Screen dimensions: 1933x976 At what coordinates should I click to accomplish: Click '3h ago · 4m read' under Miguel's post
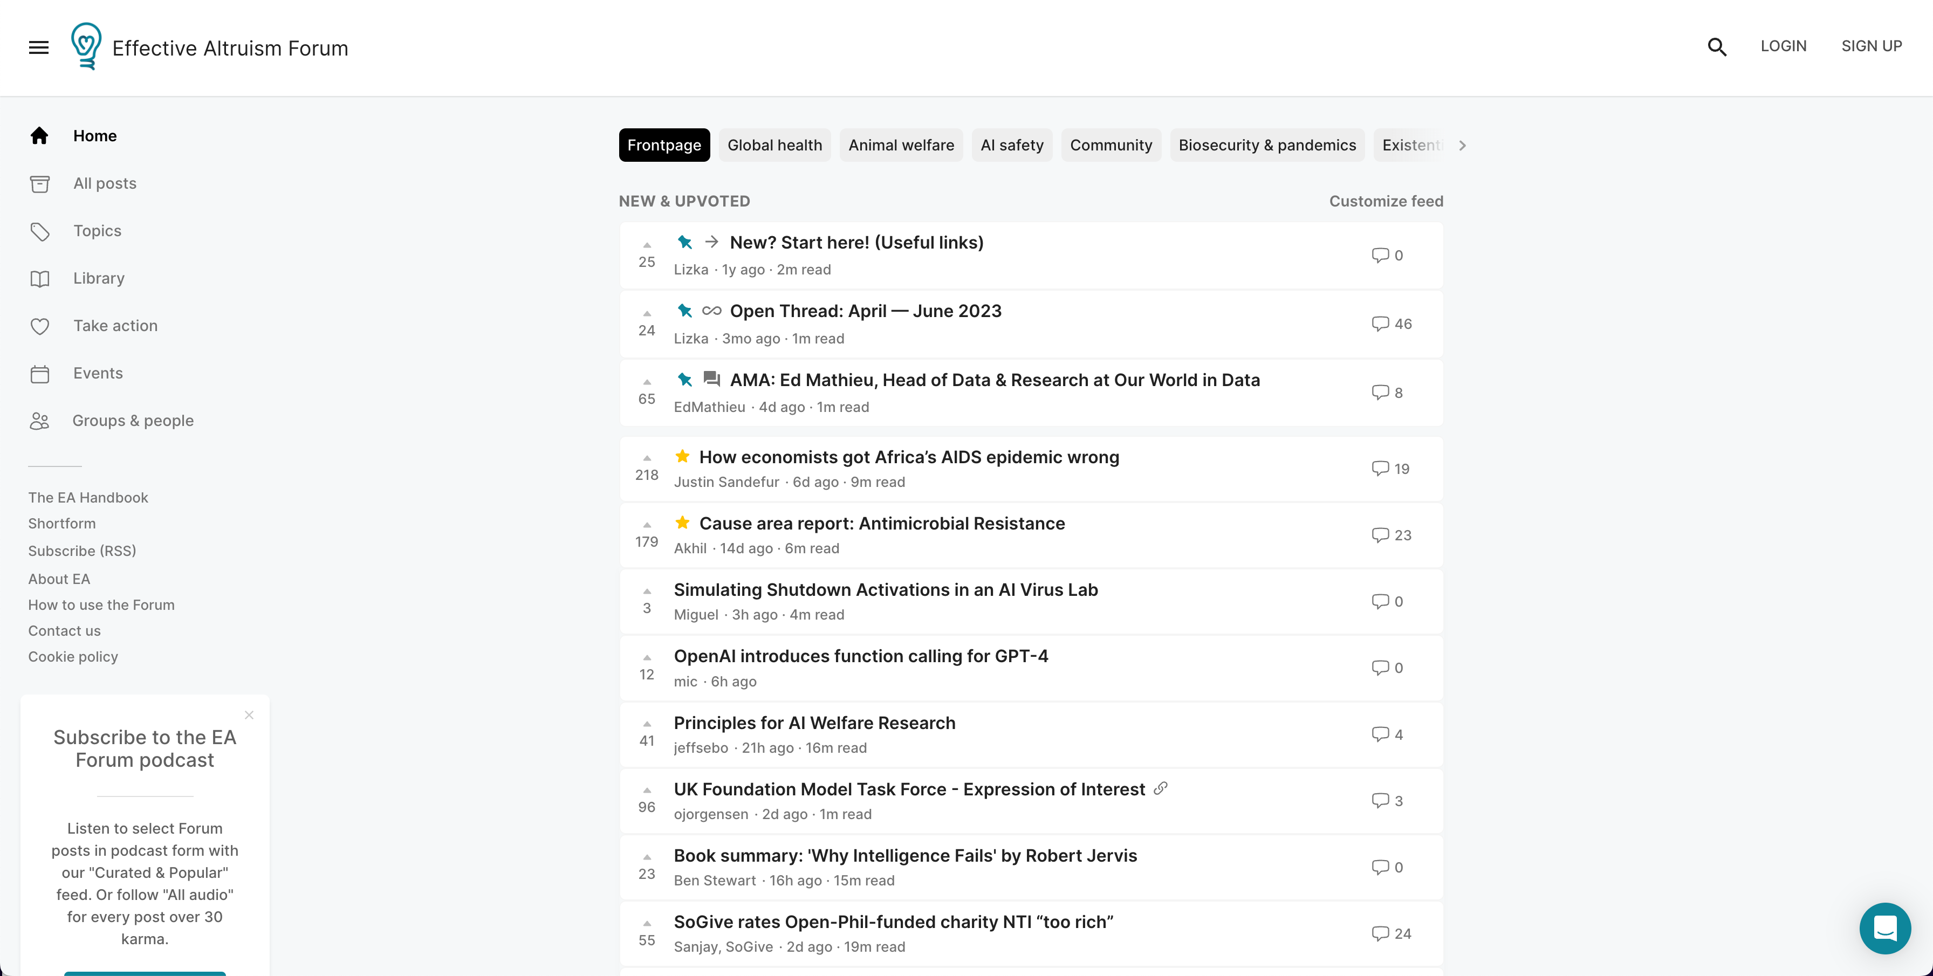[788, 614]
